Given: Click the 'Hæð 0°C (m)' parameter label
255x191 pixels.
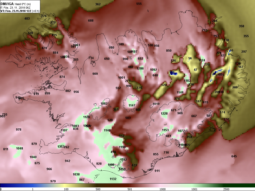Looking at the screenshot, I should (x=23, y=4).
